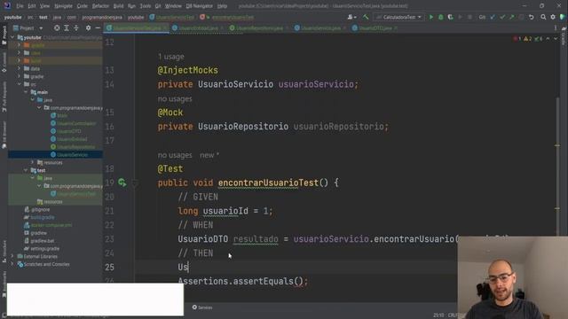The image size is (568, 319).
Task: Fold the encontrarUsuarioTest method body
Action: (134, 183)
